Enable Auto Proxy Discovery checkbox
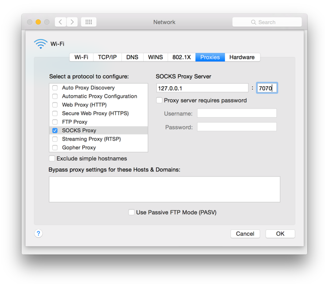 55,88
